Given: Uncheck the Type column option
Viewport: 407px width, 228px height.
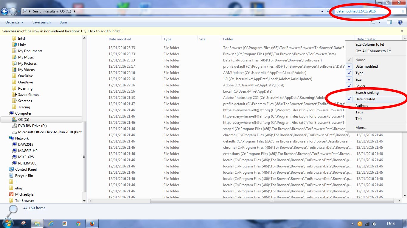Looking at the screenshot, I should tap(376, 73).
